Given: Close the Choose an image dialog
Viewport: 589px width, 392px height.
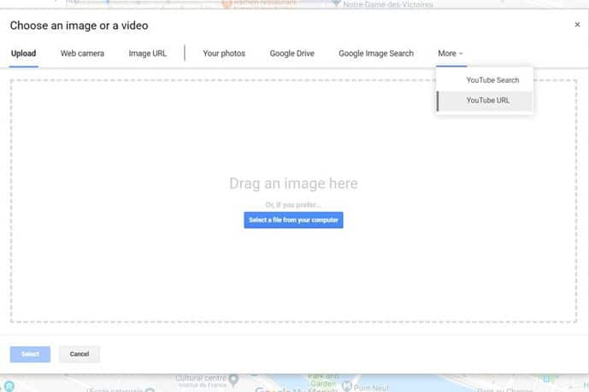Looking at the screenshot, I should 577,25.
